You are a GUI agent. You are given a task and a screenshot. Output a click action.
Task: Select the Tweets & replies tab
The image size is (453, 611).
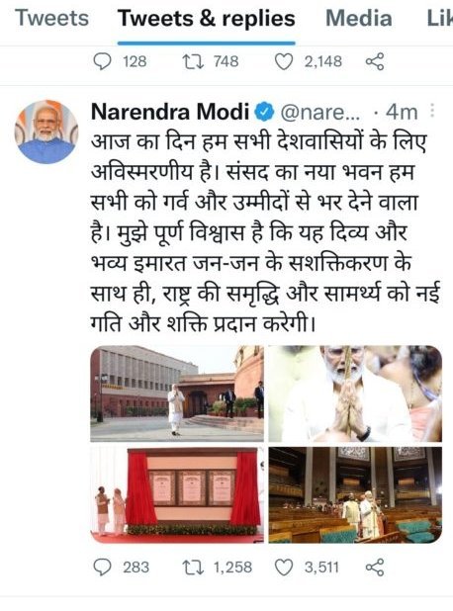pyautogui.click(x=207, y=19)
